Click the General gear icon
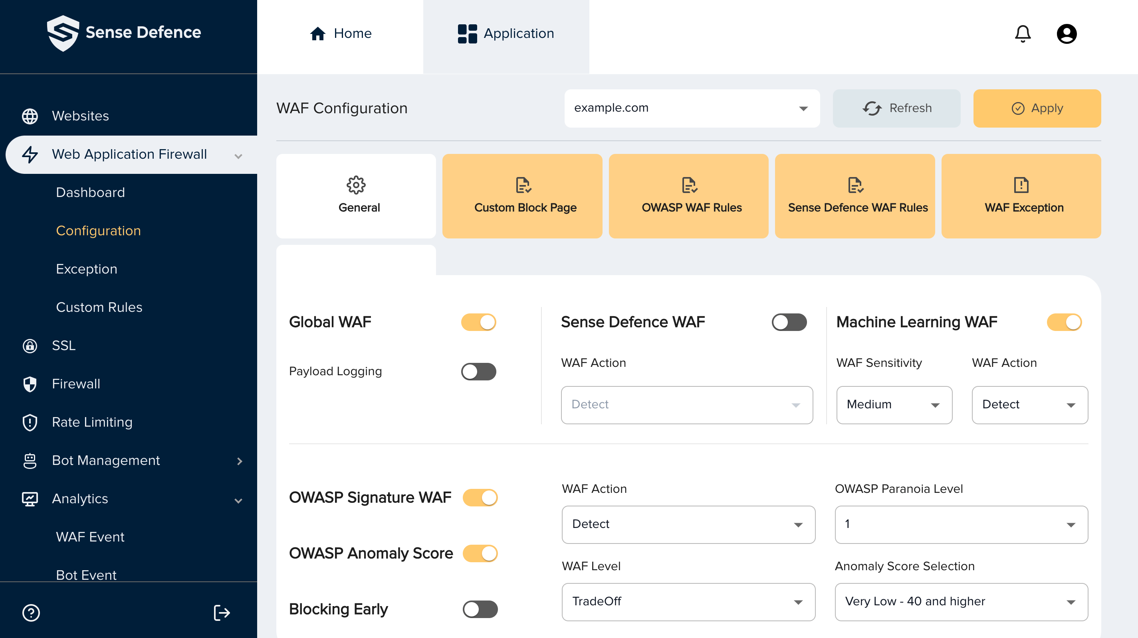The image size is (1138, 638). pyautogui.click(x=356, y=185)
